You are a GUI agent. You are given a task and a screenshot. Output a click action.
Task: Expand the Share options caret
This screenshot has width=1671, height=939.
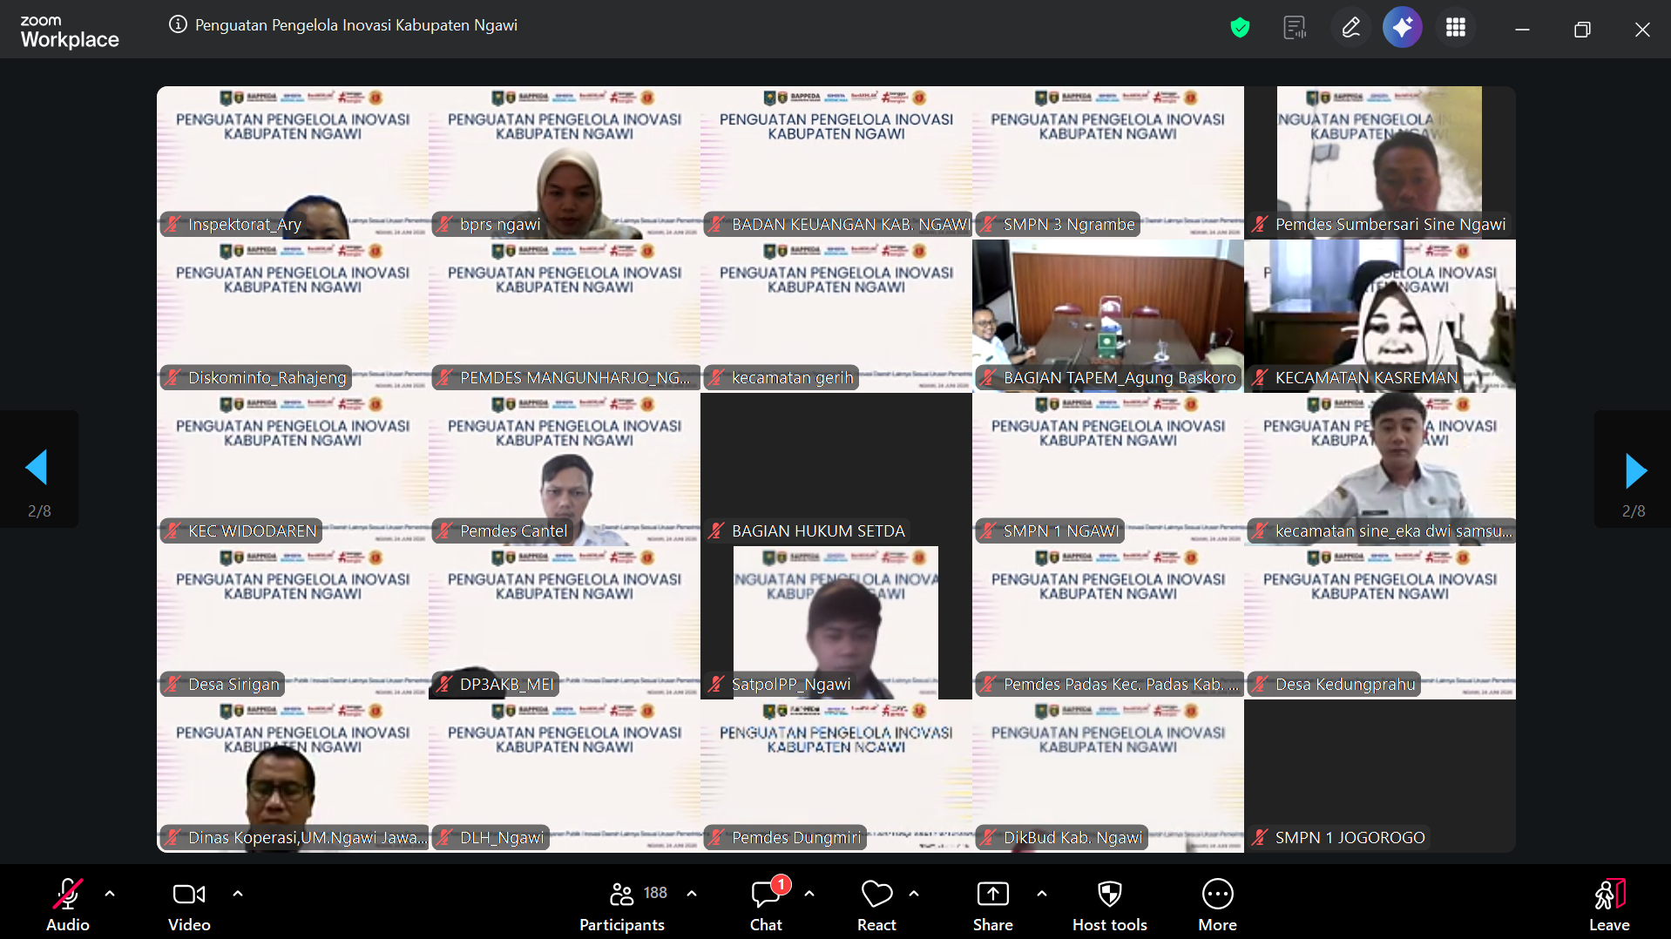click(x=1042, y=893)
